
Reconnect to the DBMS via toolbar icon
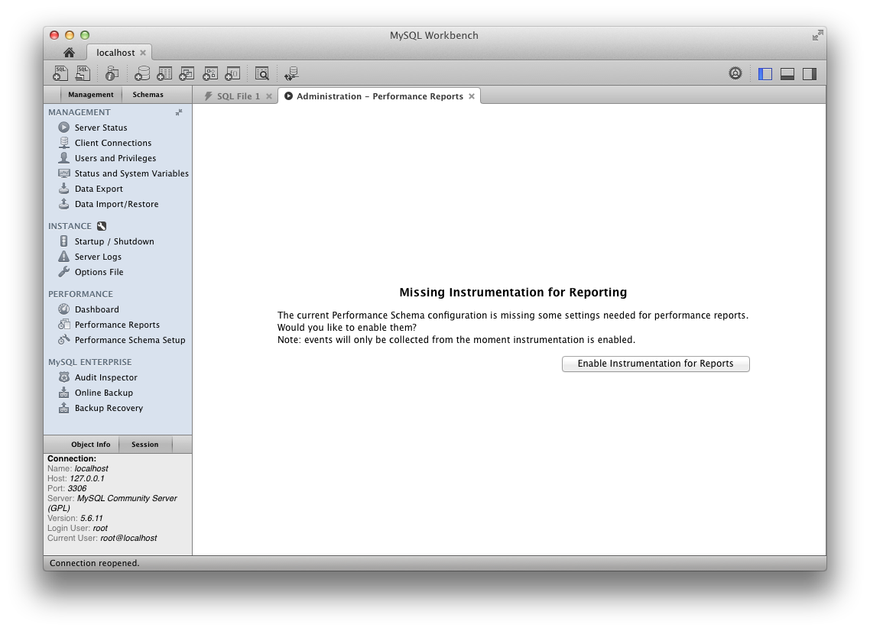pos(291,73)
